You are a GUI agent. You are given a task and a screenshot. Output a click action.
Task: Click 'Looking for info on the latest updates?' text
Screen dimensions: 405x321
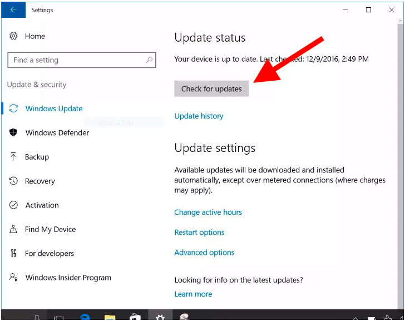point(239,280)
